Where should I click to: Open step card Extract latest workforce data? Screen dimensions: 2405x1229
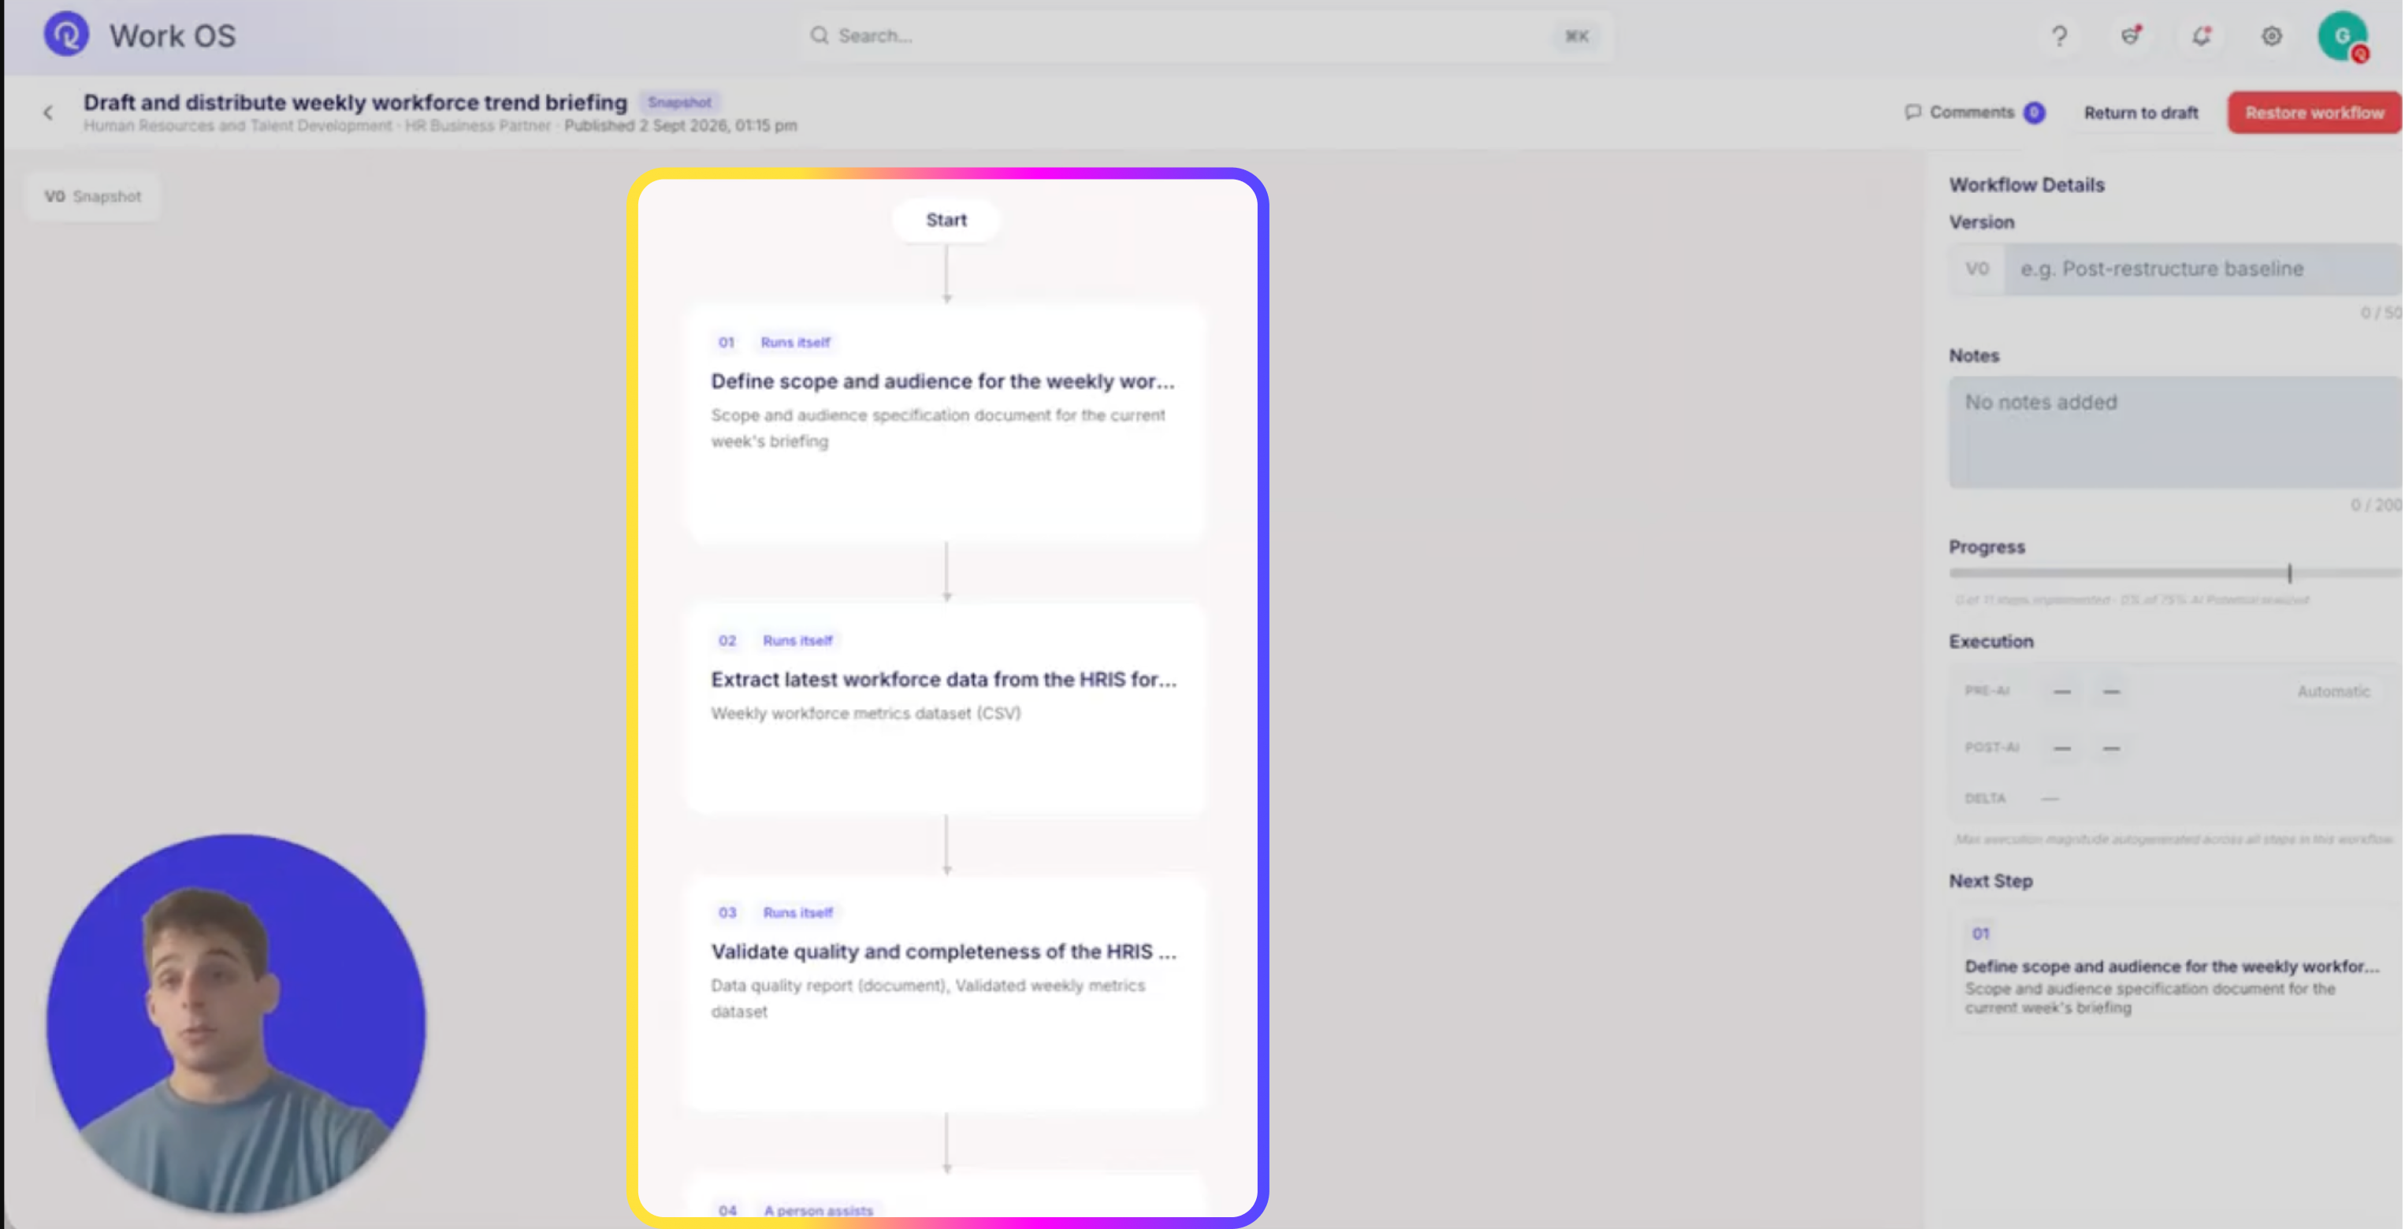946,709
